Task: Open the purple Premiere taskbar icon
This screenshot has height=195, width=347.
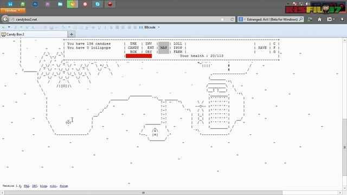Action: point(48,4)
